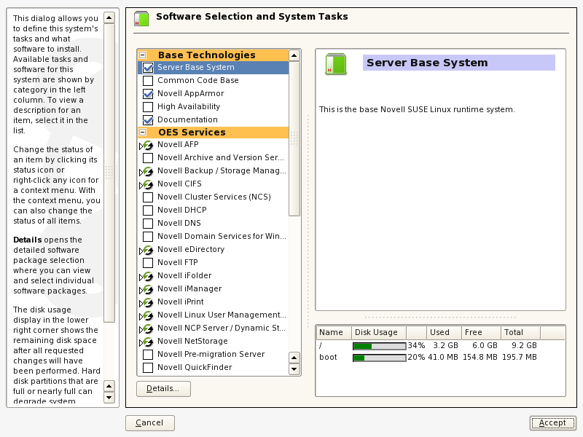Enable the Common Code Base checkbox
Image resolution: width=583 pixels, height=437 pixels.
tap(148, 80)
